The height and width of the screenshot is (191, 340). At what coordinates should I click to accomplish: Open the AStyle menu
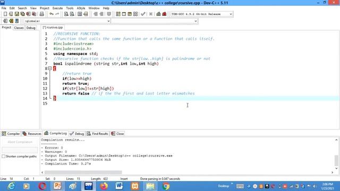(x=81, y=8)
